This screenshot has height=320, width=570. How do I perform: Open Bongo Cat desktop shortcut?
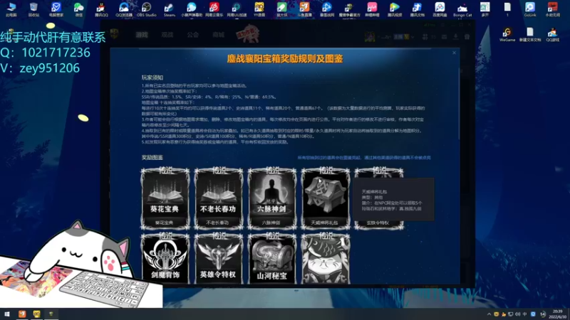click(462, 9)
